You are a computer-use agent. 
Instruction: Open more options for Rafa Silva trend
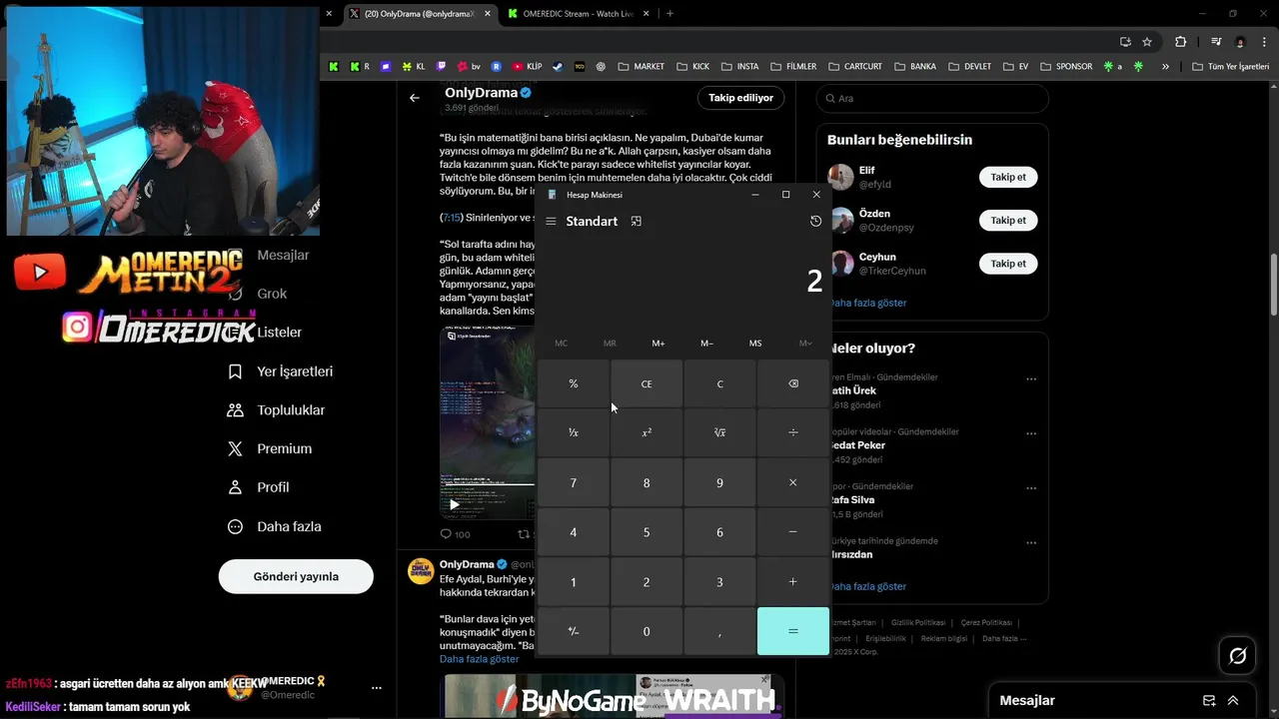[1031, 488]
